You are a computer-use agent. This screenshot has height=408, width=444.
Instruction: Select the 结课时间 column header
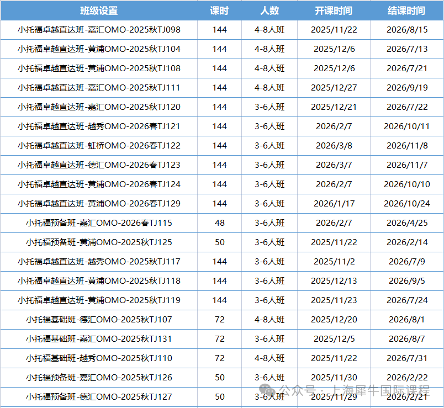406,10
